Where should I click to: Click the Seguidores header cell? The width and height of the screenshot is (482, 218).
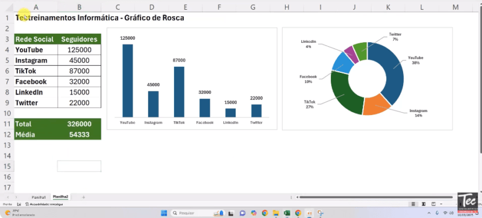point(80,39)
